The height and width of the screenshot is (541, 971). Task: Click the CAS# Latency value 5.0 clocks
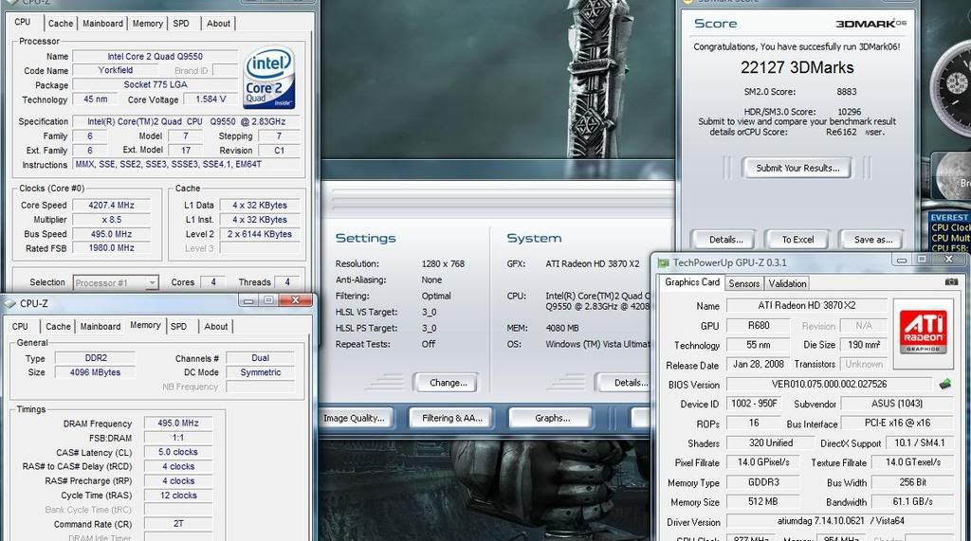(x=178, y=452)
